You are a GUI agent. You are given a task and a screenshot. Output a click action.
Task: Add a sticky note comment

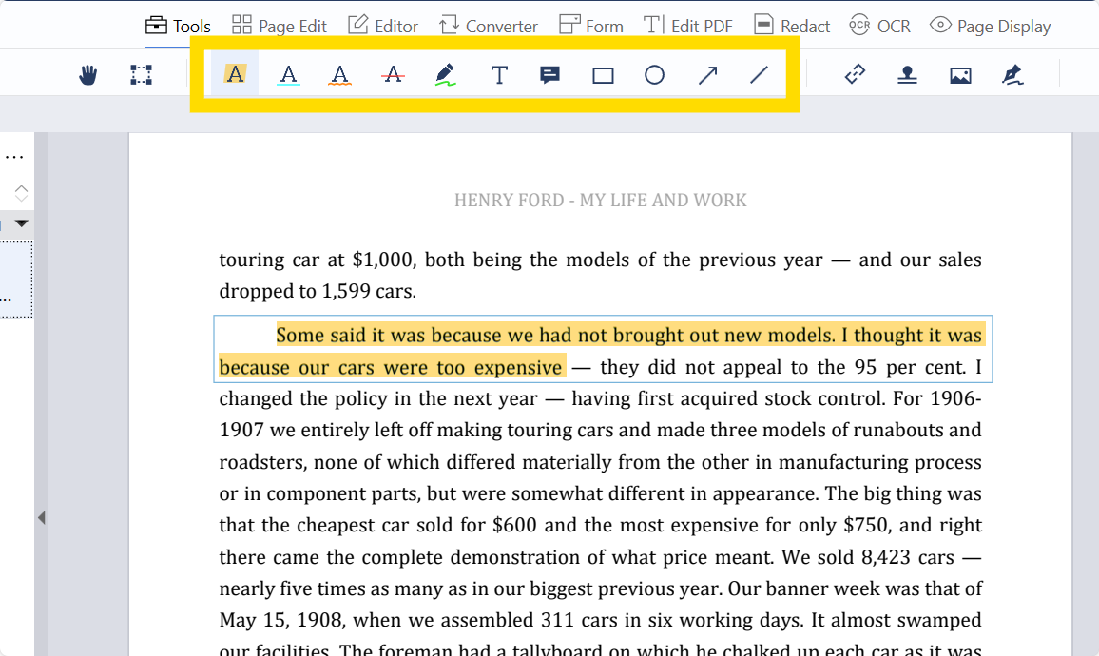pyautogui.click(x=550, y=74)
